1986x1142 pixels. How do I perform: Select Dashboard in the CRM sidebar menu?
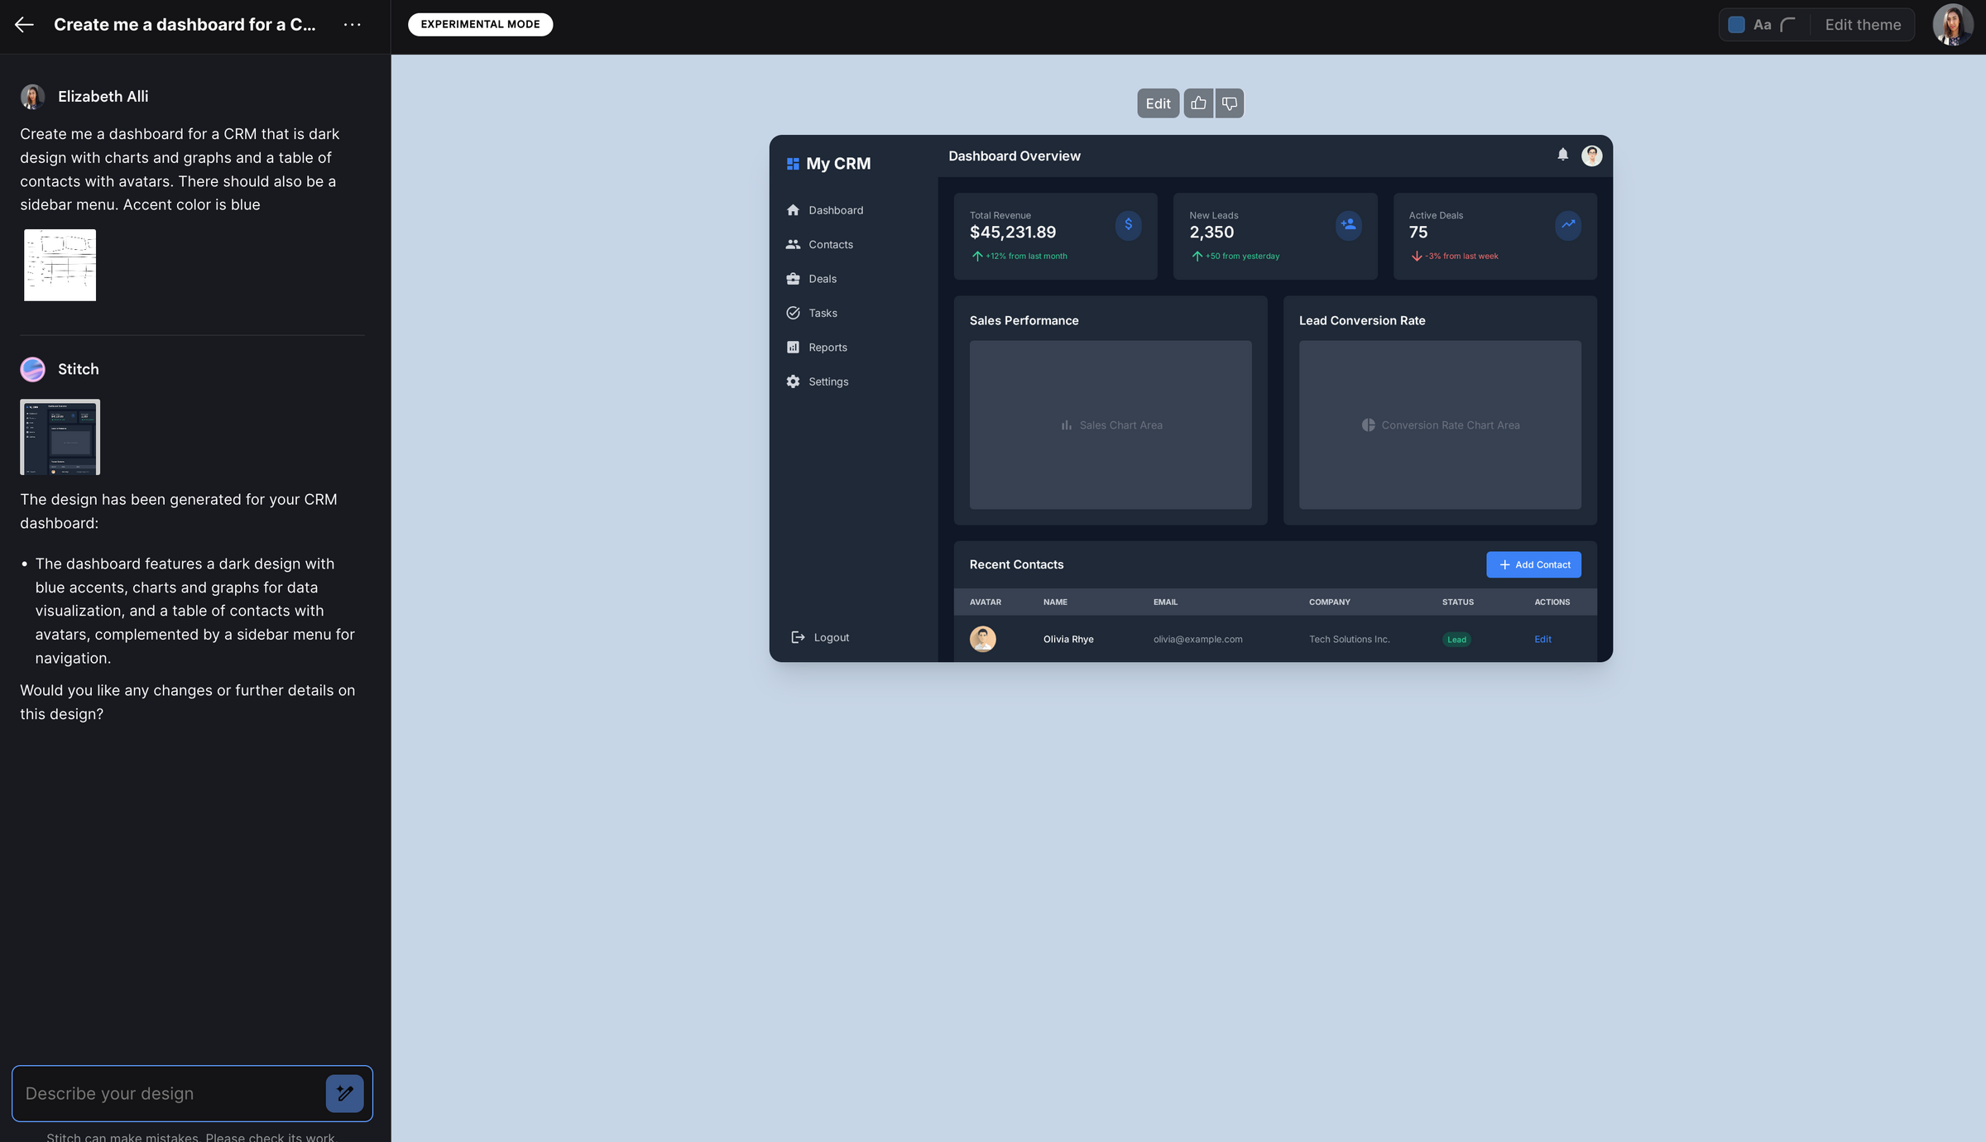(x=835, y=209)
